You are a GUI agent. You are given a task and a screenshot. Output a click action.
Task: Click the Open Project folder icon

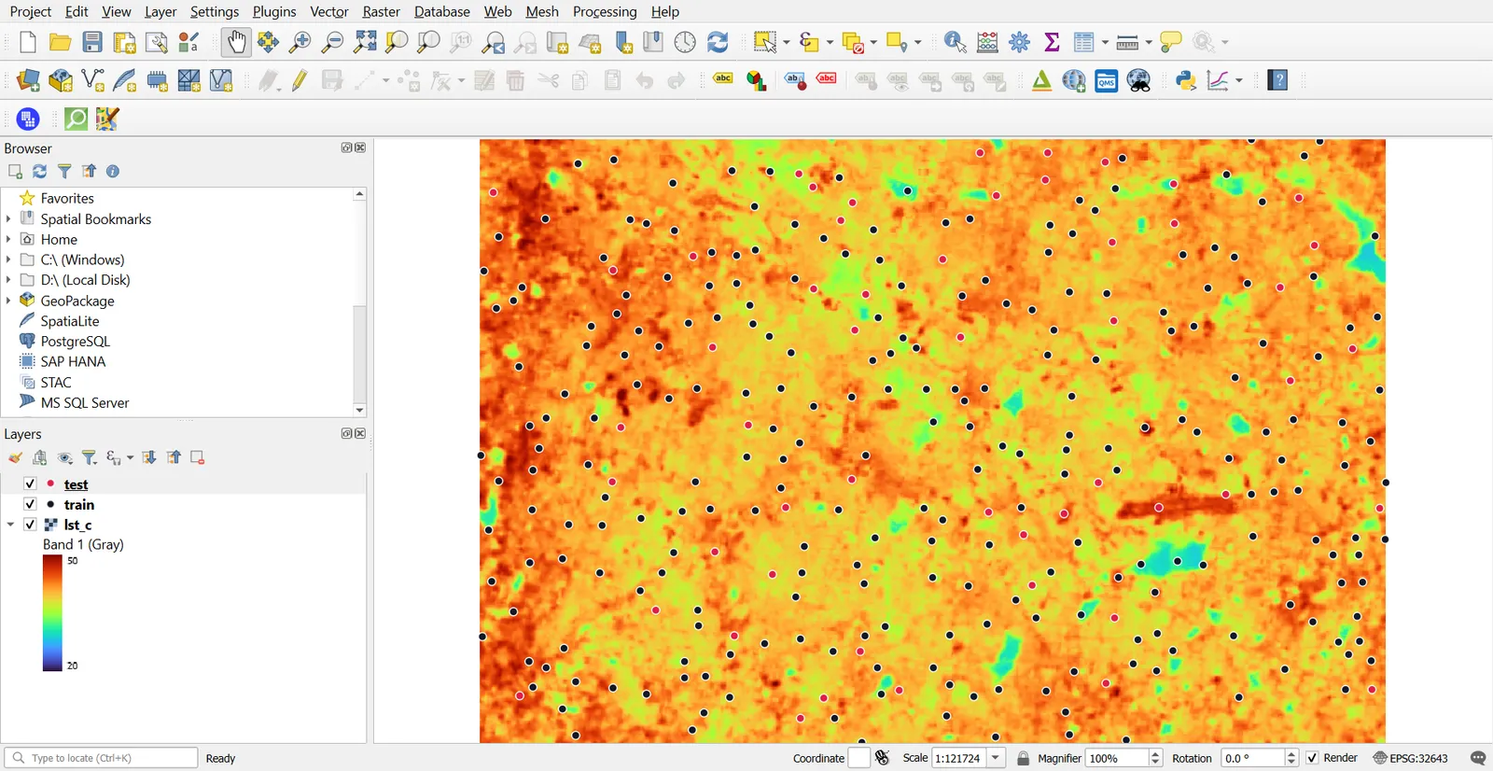pos(61,42)
